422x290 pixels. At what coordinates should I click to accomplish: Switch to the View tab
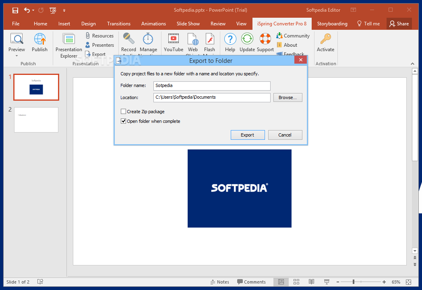pos(241,24)
